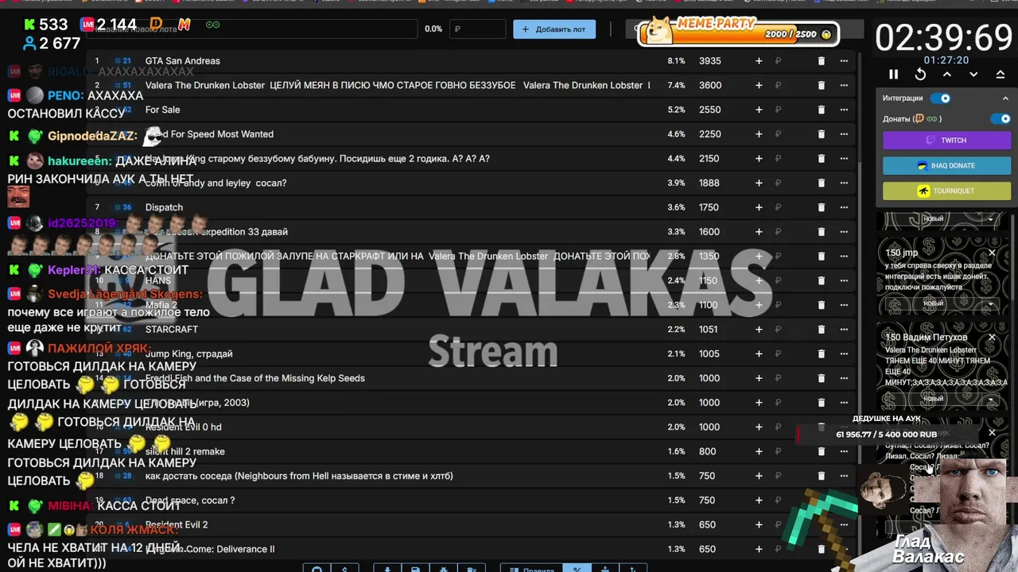Add amount to the For Sale lot
The image size is (1018, 572).
point(759,110)
